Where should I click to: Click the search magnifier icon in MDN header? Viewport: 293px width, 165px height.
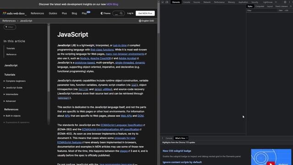[x=121, y=13]
